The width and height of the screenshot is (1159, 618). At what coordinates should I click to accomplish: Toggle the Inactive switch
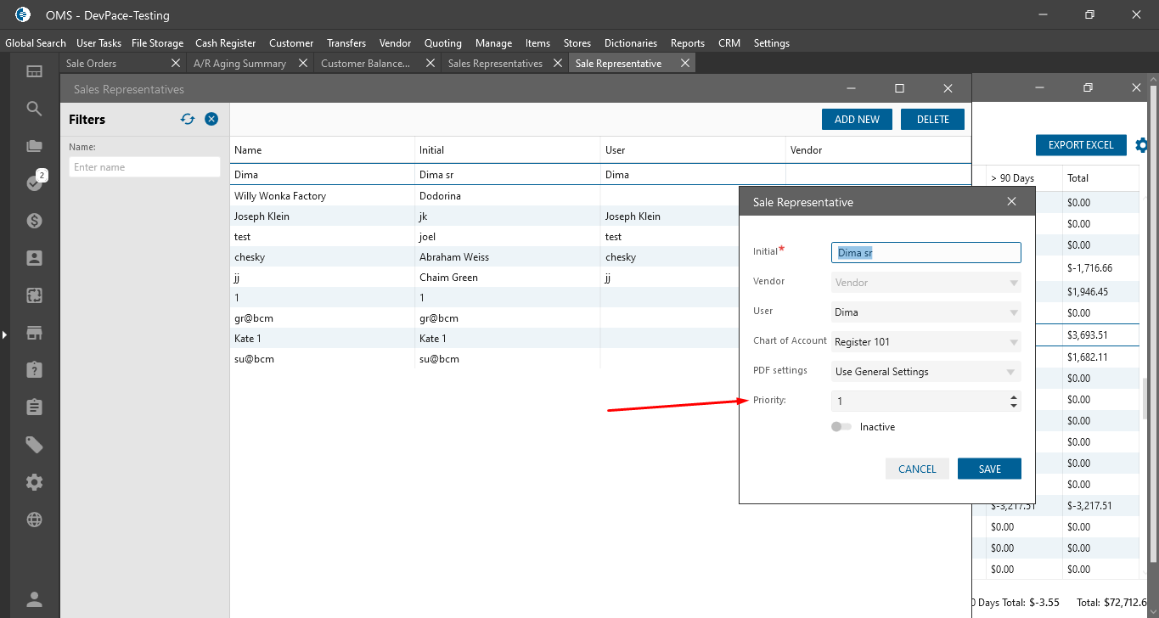tap(841, 427)
